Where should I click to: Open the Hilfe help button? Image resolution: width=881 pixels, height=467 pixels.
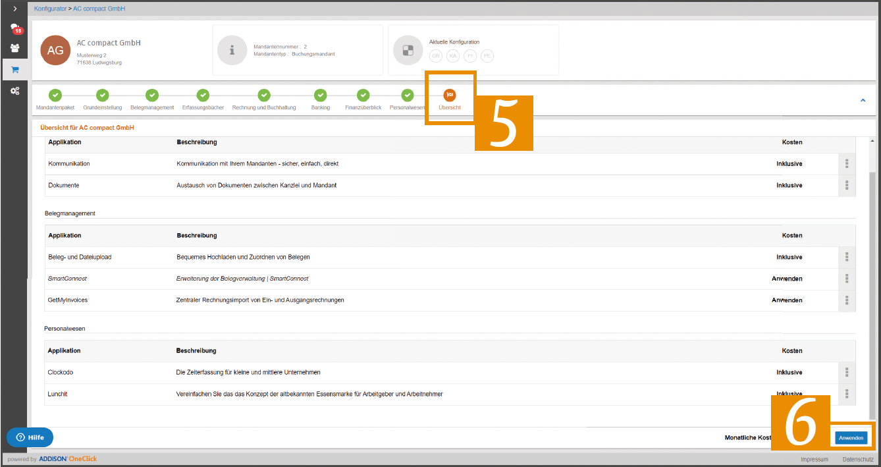pos(30,437)
